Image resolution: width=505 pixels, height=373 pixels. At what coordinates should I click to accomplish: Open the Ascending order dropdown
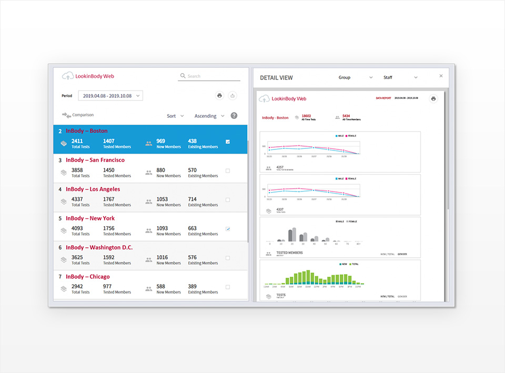coord(209,116)
